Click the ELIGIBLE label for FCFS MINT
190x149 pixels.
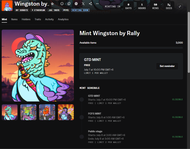(177, 117)
